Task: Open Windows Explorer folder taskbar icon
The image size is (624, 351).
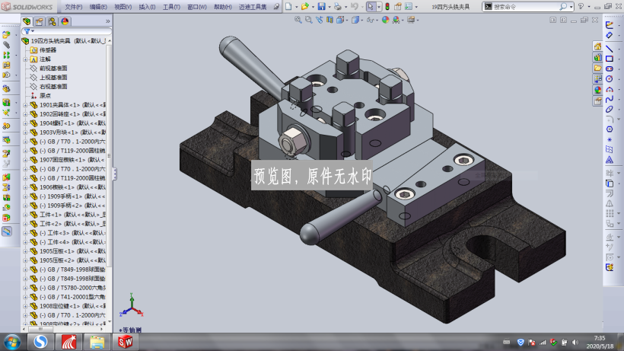Action: 97,342
